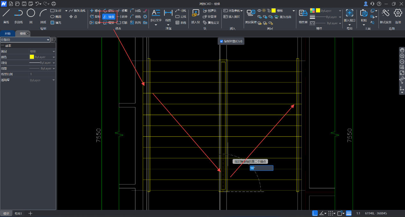Open the 颜色 ByLayer dropdown in properties panel
This screenshot has height=217, width=405.
point(54,57)
